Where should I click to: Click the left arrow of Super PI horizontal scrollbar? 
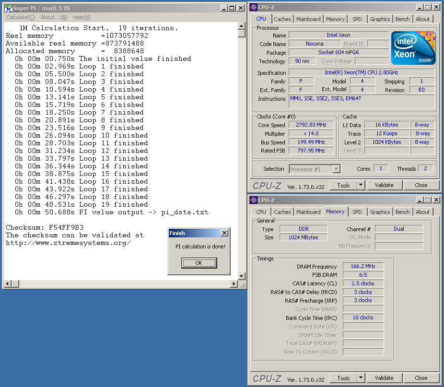(8, 283)
